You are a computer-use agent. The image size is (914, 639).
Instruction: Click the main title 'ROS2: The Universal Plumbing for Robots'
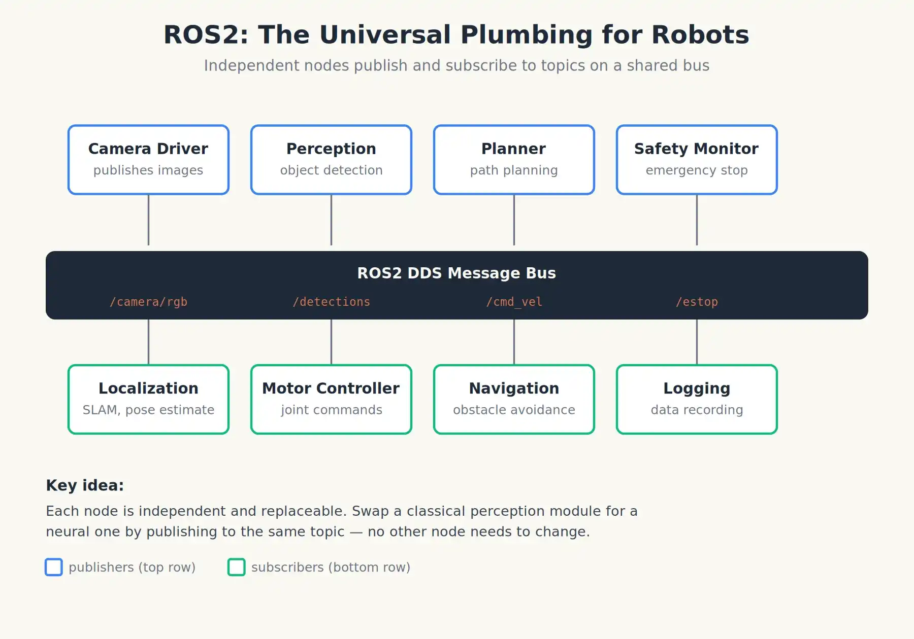(x=456, y=34)
